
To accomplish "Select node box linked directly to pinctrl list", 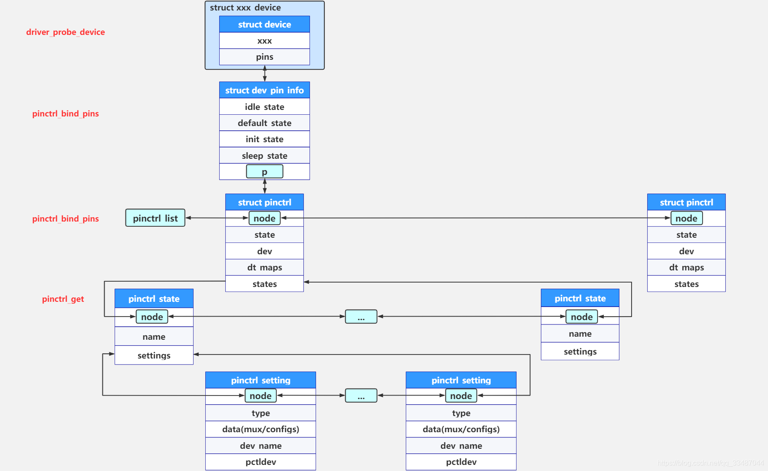I will [264, 218].
